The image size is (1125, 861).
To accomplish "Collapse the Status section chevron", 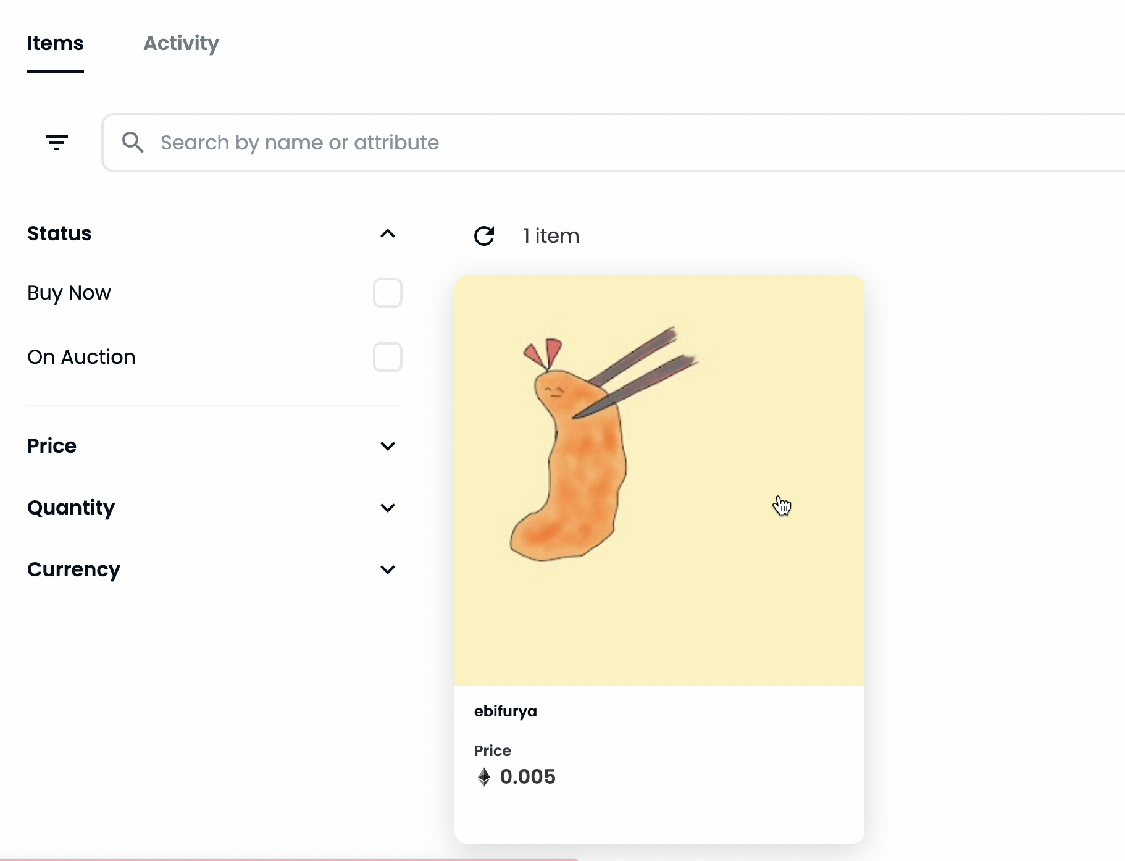I will 388,233.
